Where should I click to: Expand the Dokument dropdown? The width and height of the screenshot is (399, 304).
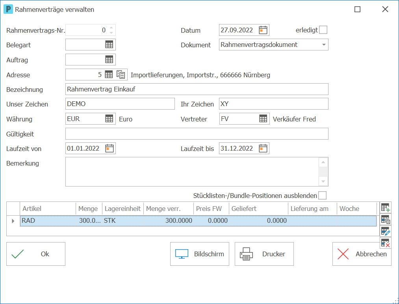(x=324, y=45)
